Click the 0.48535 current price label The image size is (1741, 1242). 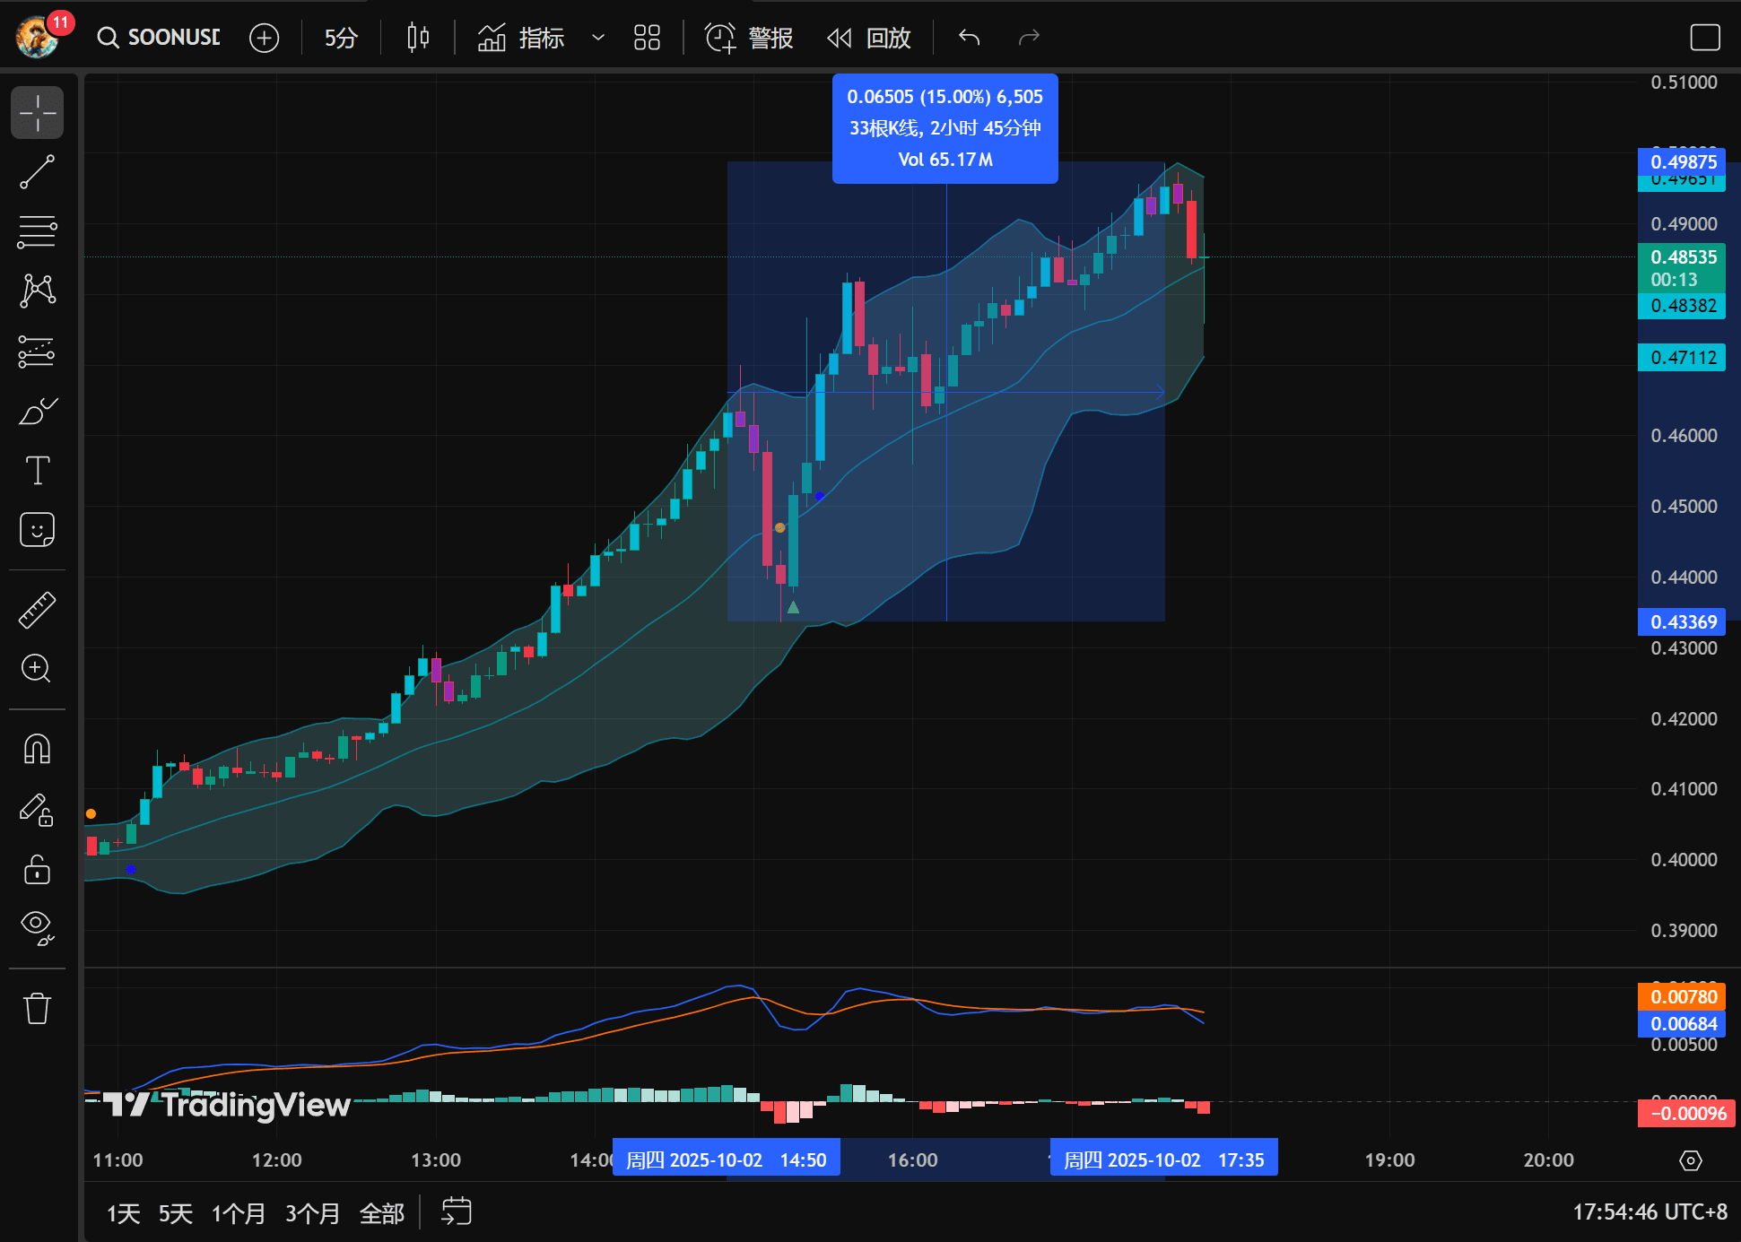[1683, 257]
